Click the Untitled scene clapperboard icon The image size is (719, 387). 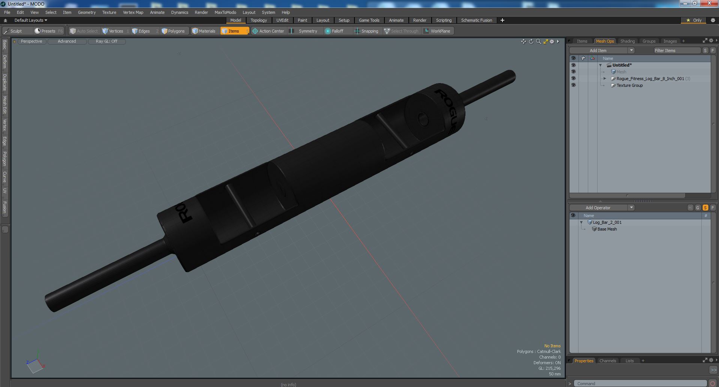coord(609,65)
